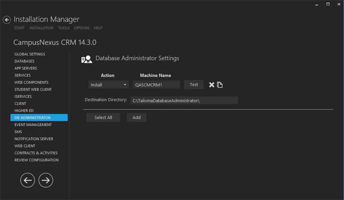This screenshot has height=200, width=344.
Task: Click the Select All button
Action: [103, 117]
